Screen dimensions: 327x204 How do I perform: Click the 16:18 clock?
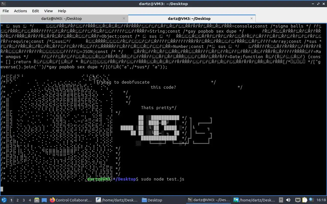pyautogui.click(x=321, y=200)
